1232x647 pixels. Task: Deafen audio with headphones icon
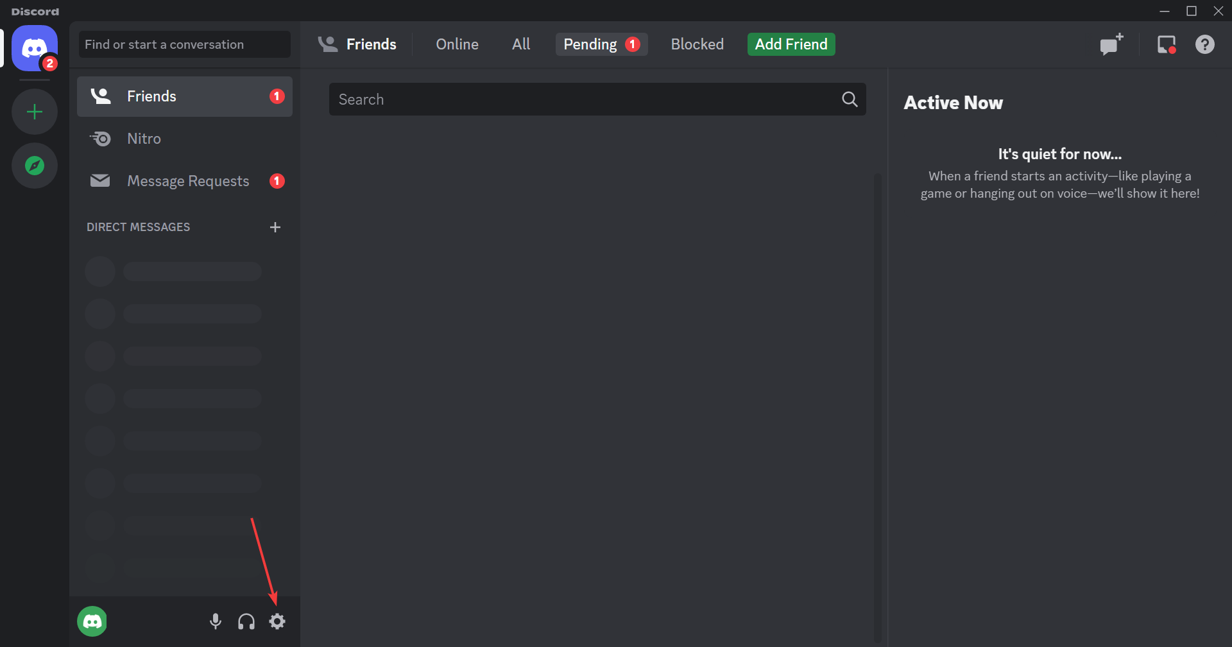click(246, 621)
